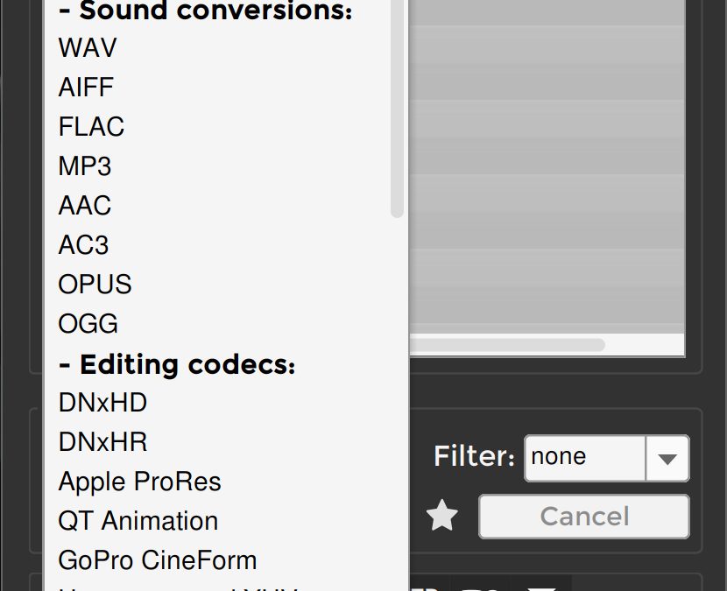Choose GoPro CineForm codec
The width and height of the screenshot is (727, 591).
pos(157,560)
